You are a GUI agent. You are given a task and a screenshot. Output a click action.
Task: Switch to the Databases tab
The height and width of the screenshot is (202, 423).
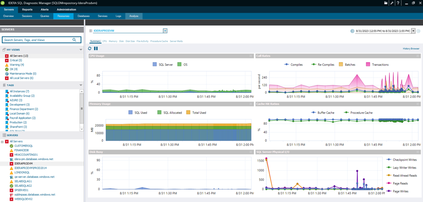pos(83,16)
